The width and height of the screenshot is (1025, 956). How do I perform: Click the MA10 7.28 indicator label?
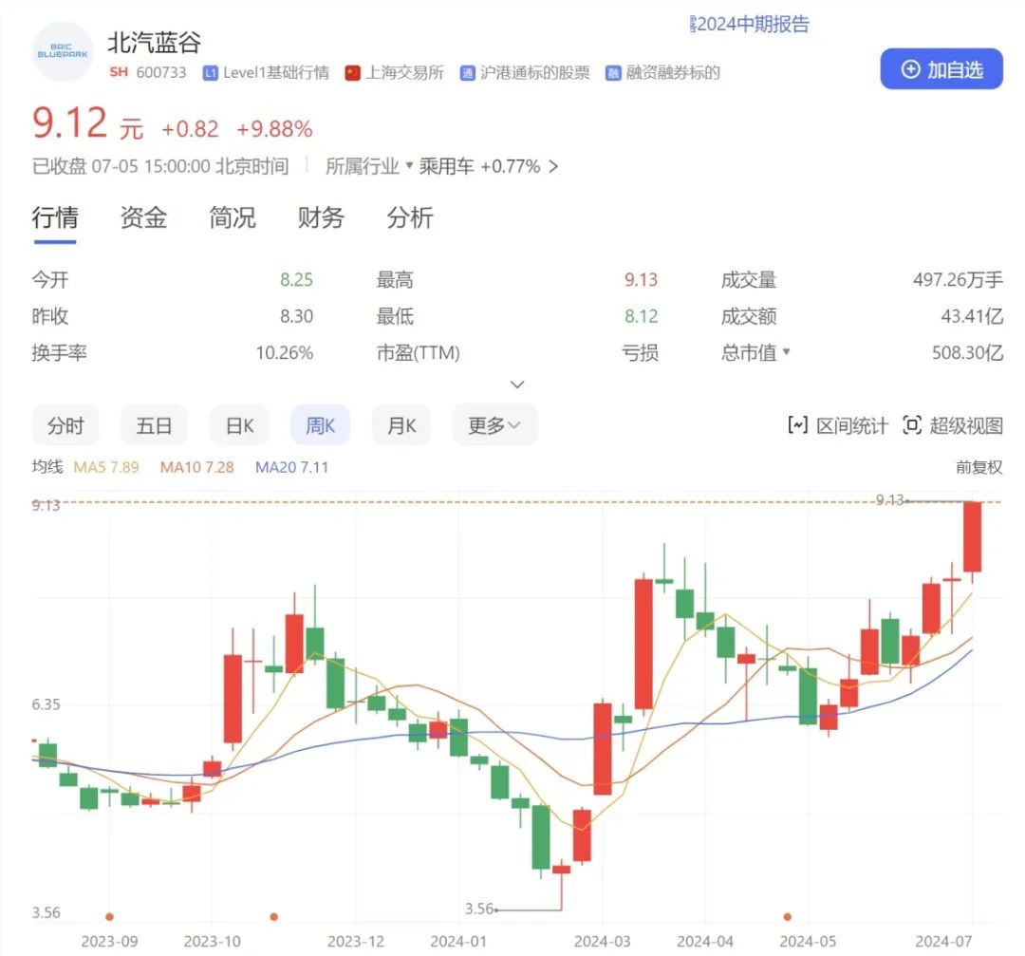(x=196, y=467)
